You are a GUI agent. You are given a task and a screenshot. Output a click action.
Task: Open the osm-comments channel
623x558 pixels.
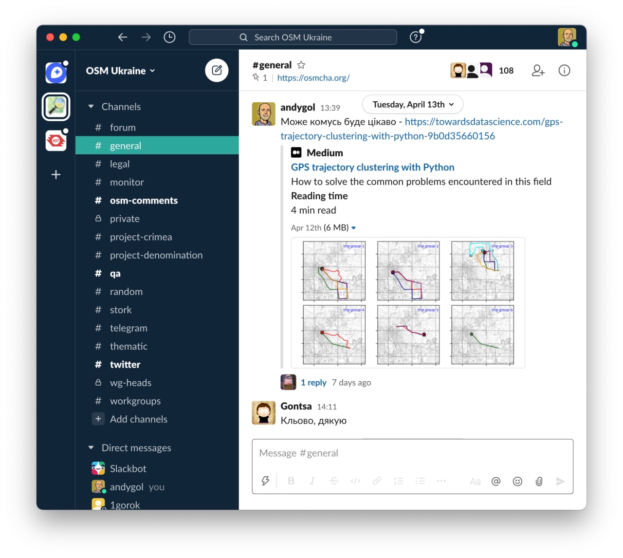point(157,201)
